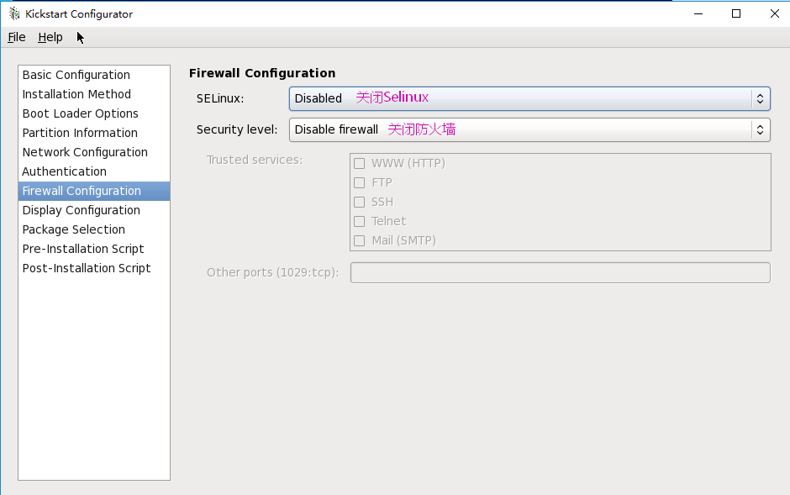This screenshot has height=495, width=790.
Task: Click the Kickstart Configurator title bar icon
Action: click(13, 13)
